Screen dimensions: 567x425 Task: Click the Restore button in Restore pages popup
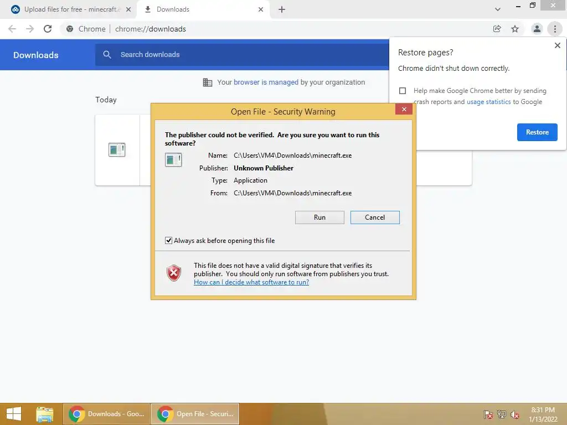point(537,132)
